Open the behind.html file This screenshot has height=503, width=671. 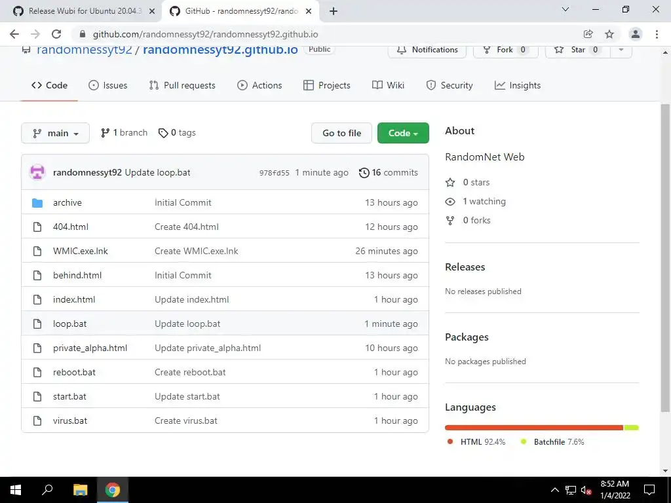[x=77, y=276]
